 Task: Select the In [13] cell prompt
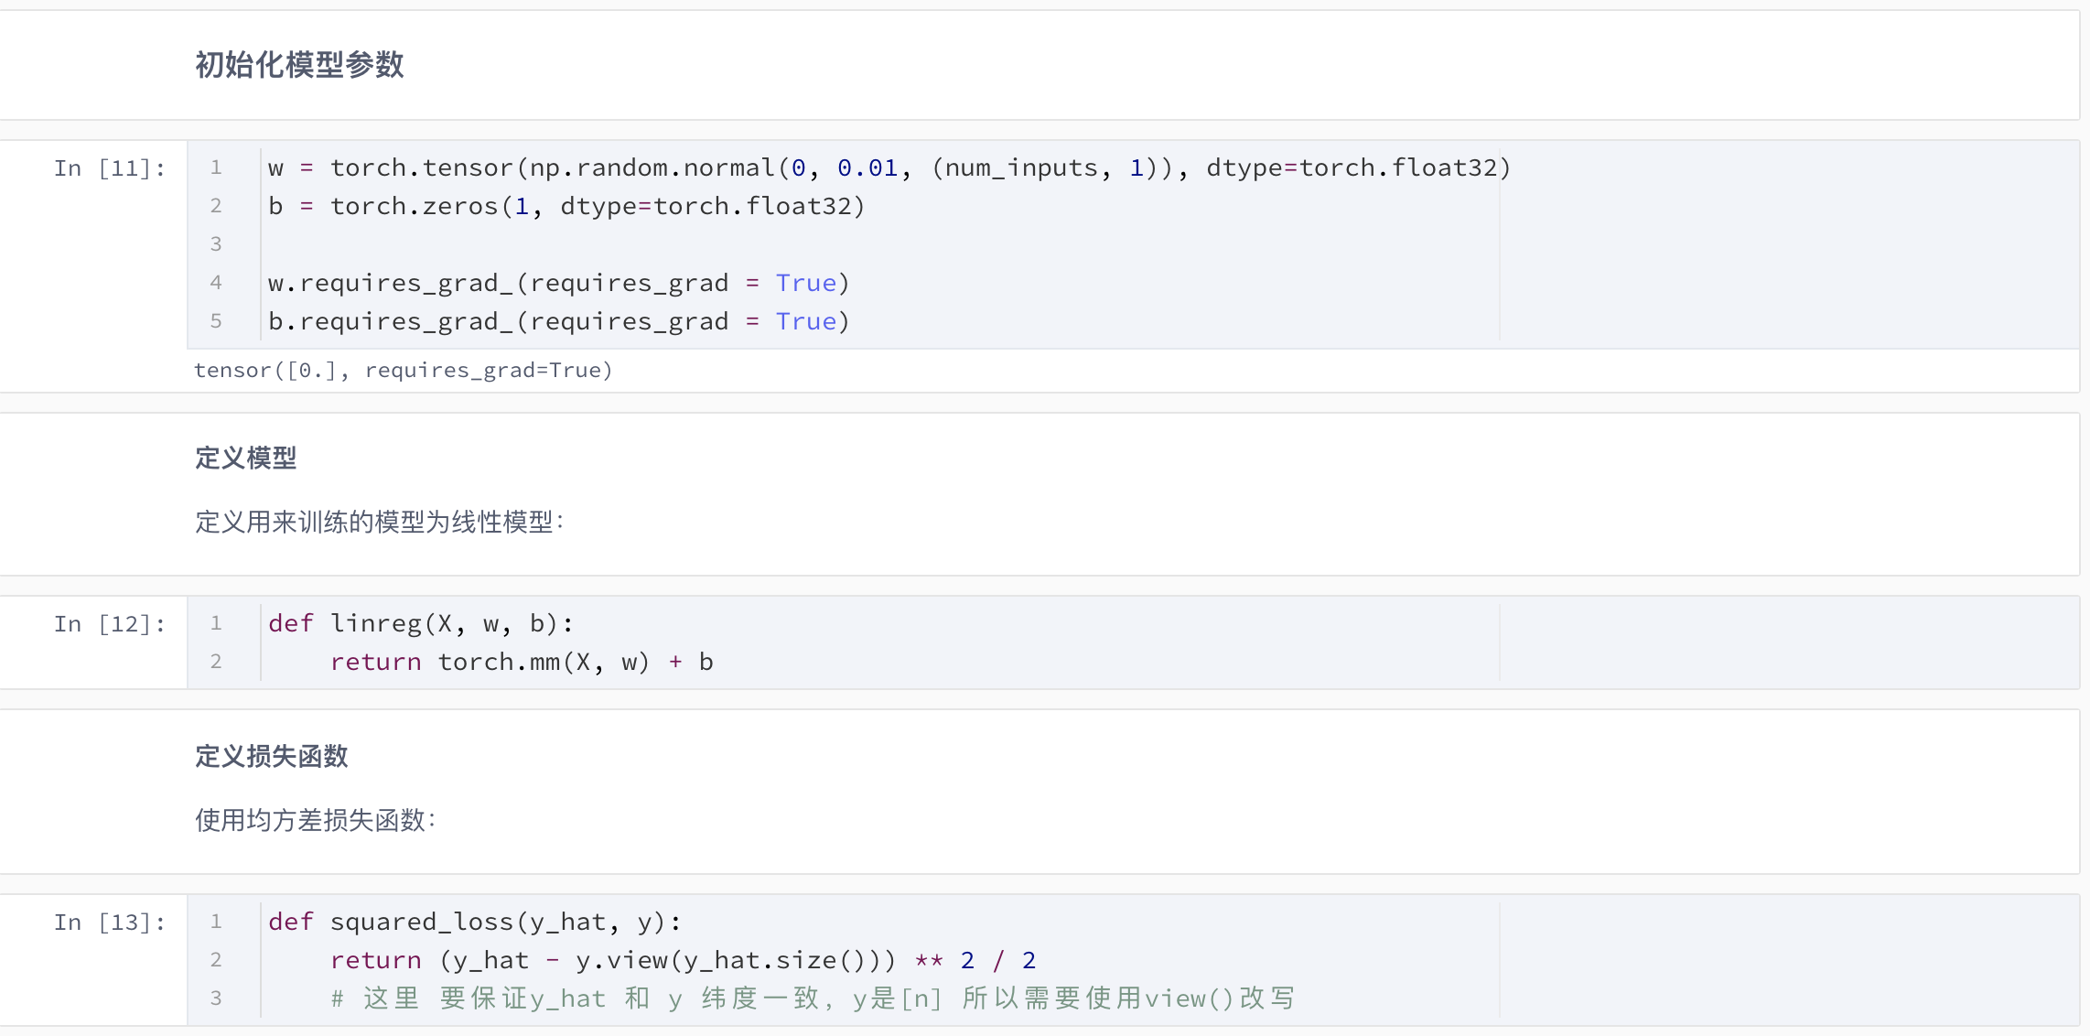(x=109, y=923)
